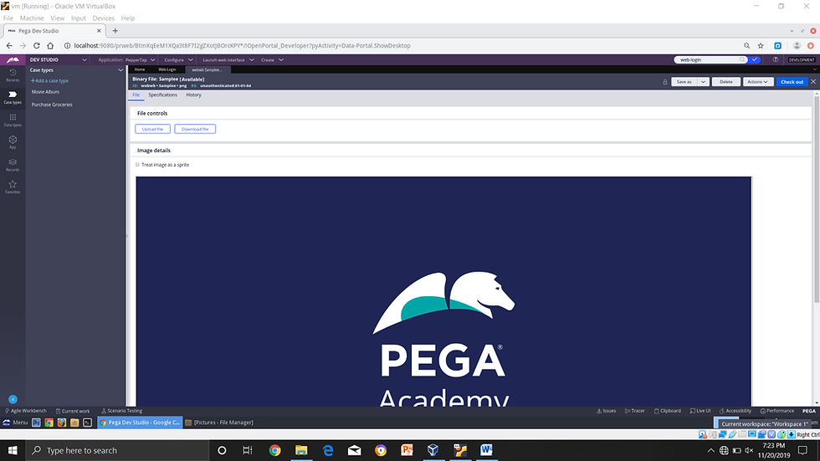Viewport: 820px width, 461px height.
Task: Click Add a case type link
Action: (x=49, y=81)
